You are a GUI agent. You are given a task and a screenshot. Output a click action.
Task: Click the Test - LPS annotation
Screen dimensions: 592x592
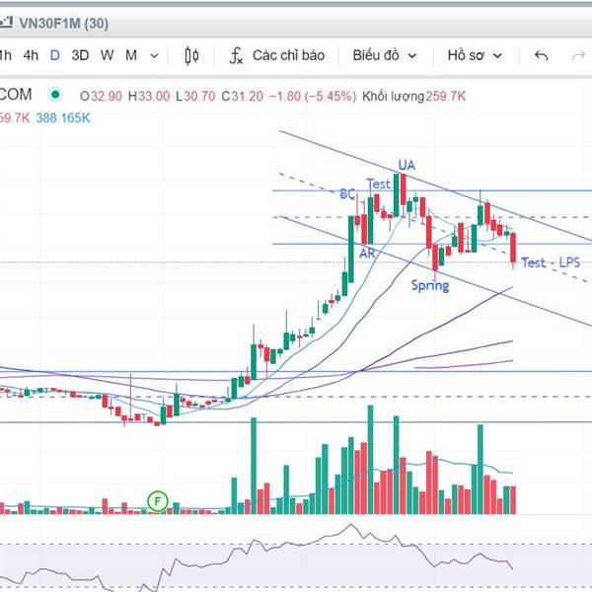click(551, 262)
